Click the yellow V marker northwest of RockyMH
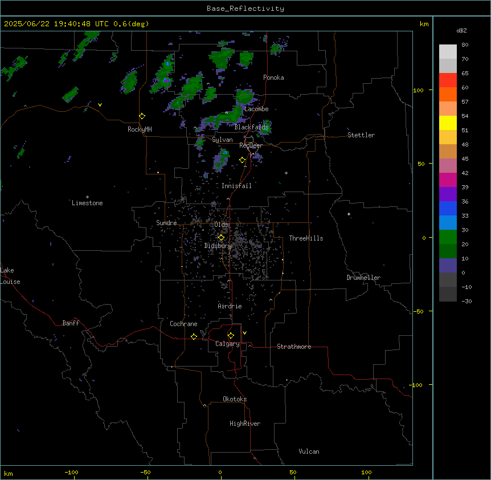The height and width of the screenshot is (480, 491). pos(100,105)
